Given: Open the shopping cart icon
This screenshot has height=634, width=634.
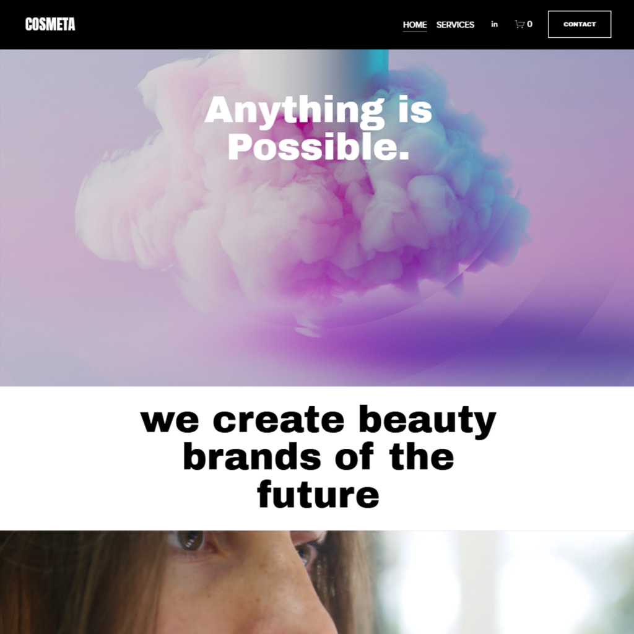Looking at the screenshot, I should click(519, 24).
